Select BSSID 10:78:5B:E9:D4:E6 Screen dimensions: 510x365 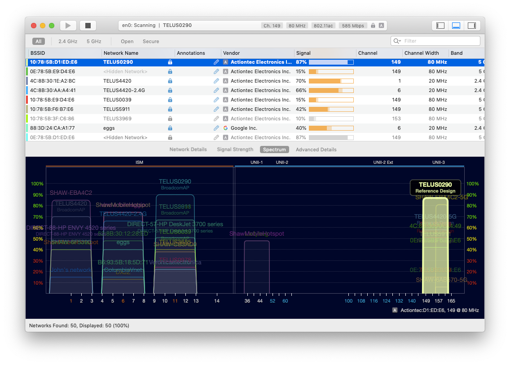tap(52, 100)
